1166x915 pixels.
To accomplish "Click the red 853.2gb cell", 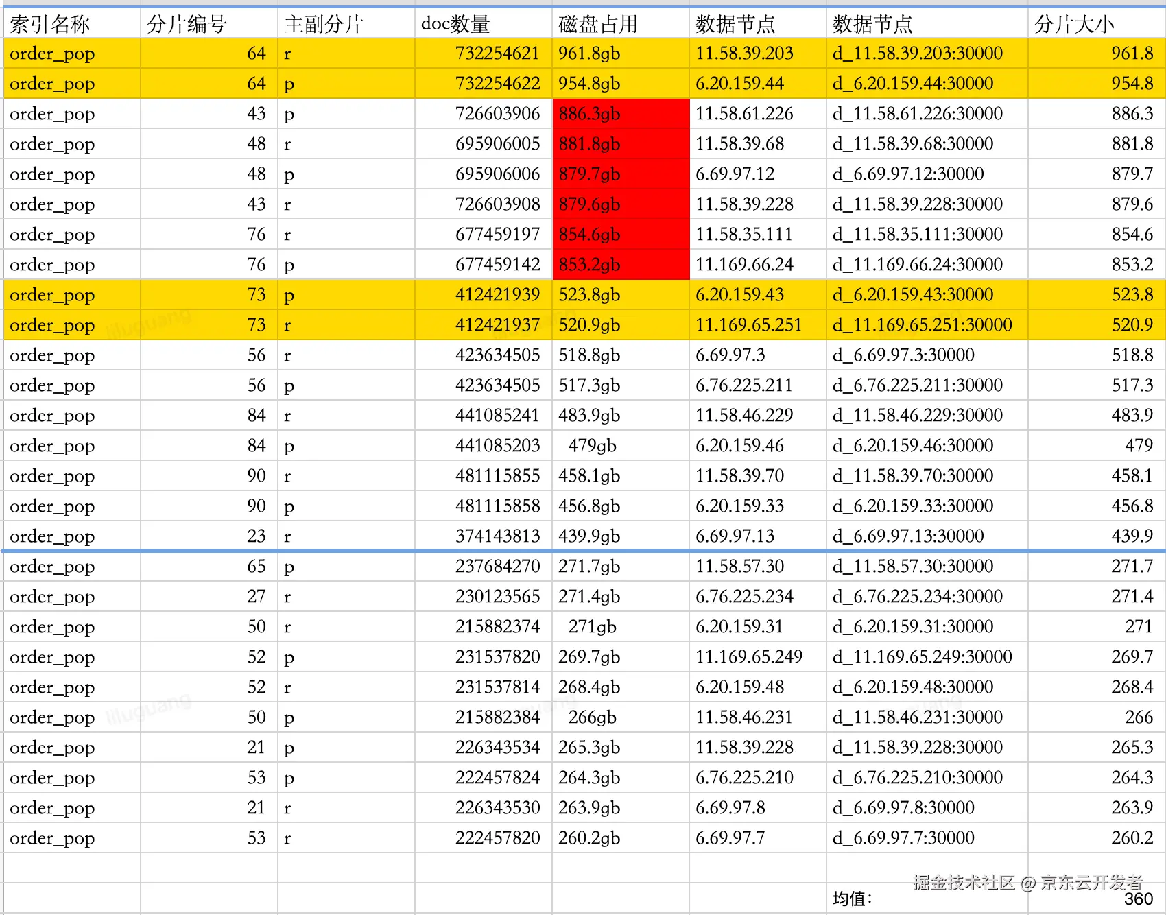I will 621,265.
